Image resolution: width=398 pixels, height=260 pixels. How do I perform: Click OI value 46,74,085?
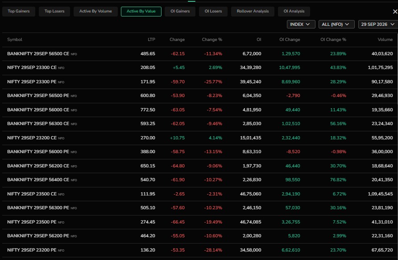pos(250,222)
